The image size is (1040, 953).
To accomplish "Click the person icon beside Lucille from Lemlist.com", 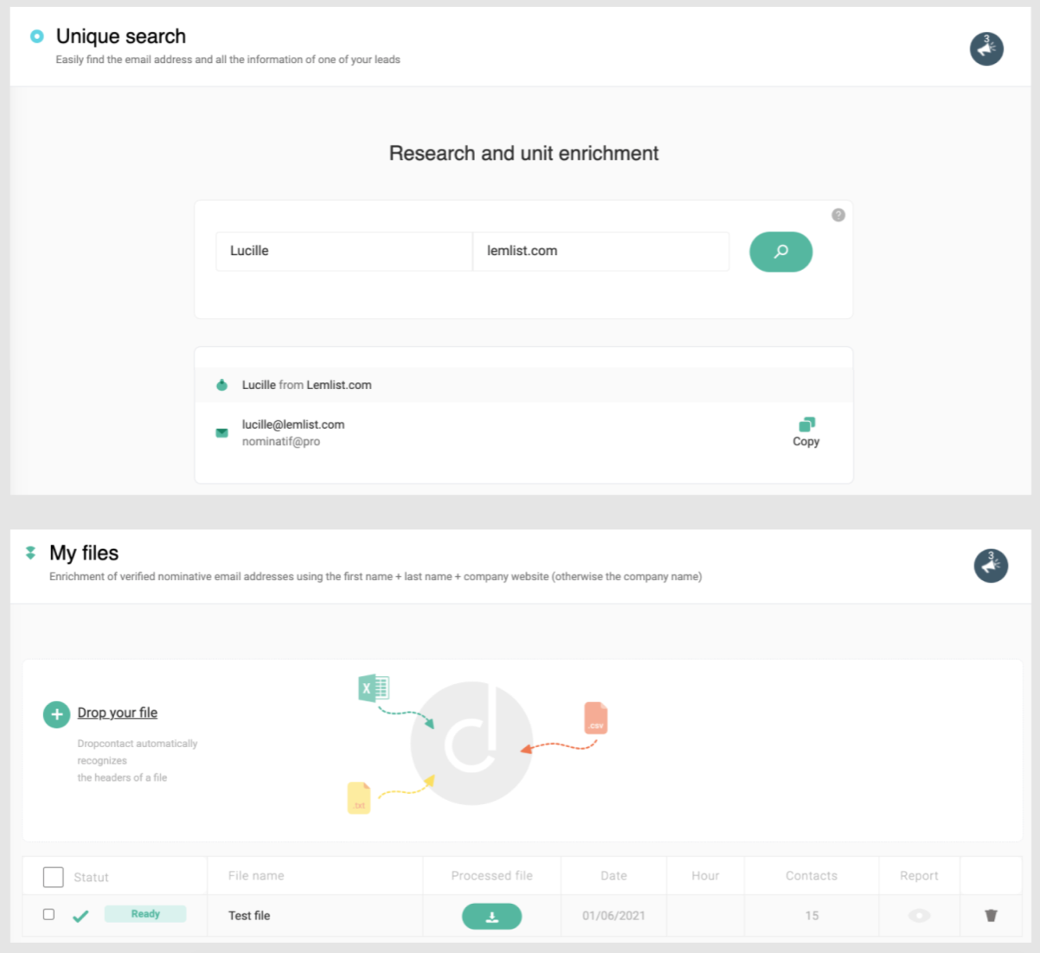I will (222, 385).
